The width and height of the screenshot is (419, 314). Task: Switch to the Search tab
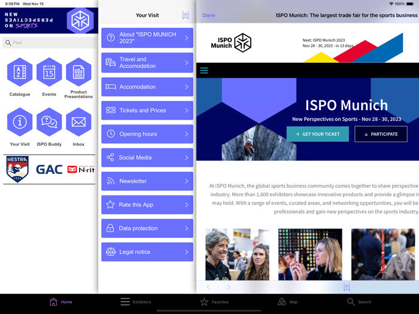pyautogui.click(x=359, y=301)
